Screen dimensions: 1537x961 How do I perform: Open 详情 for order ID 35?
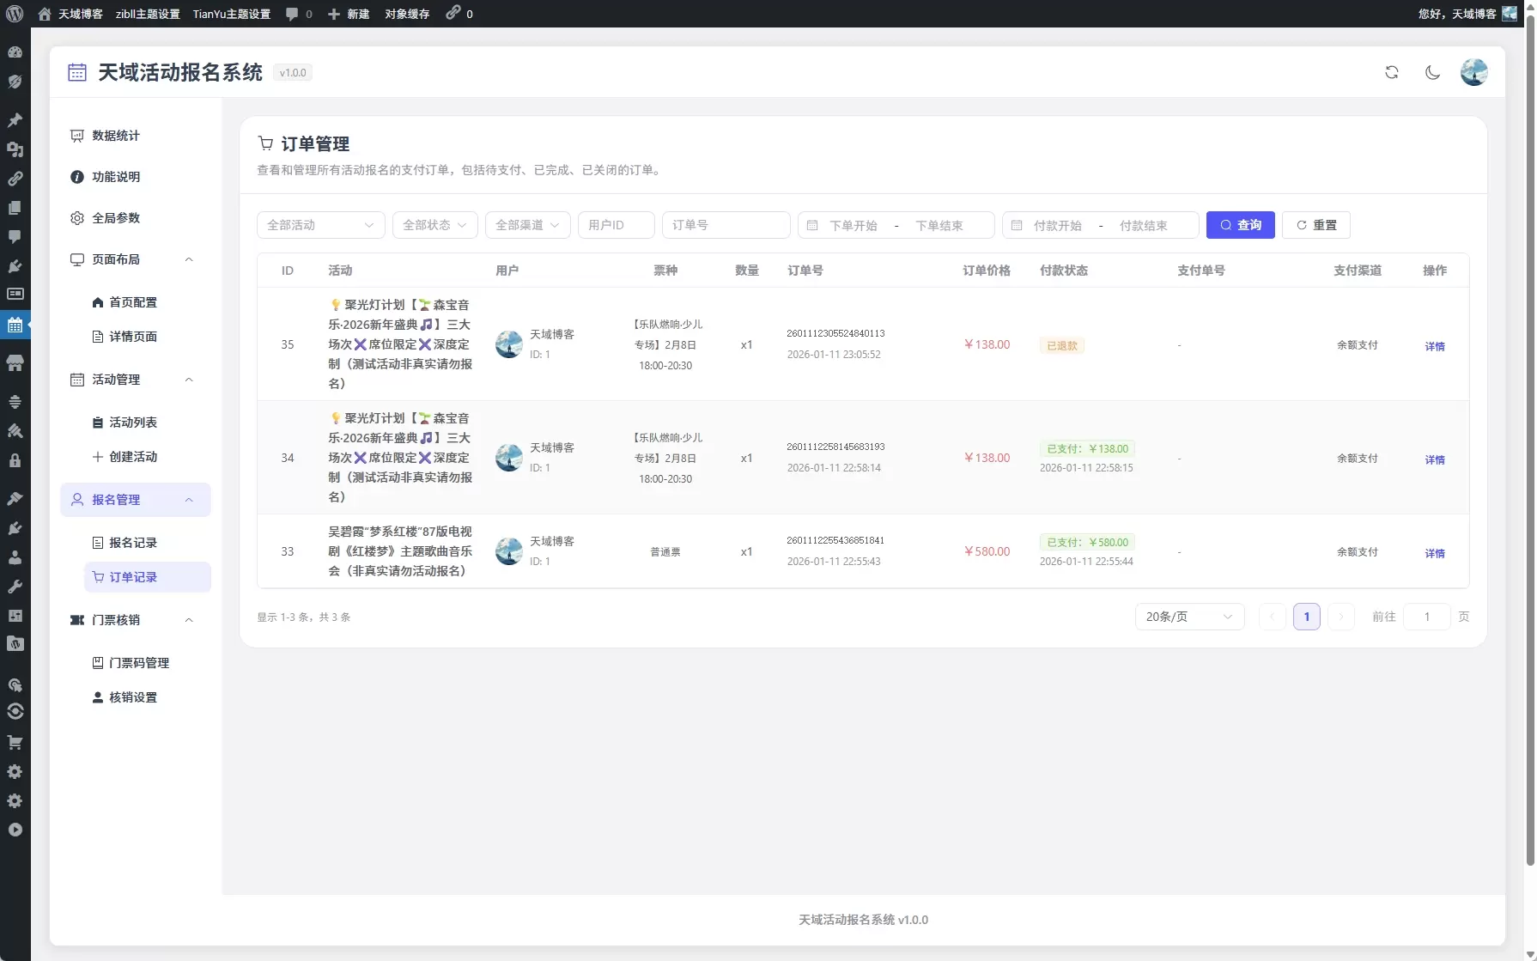click(x=1435, y=346)
